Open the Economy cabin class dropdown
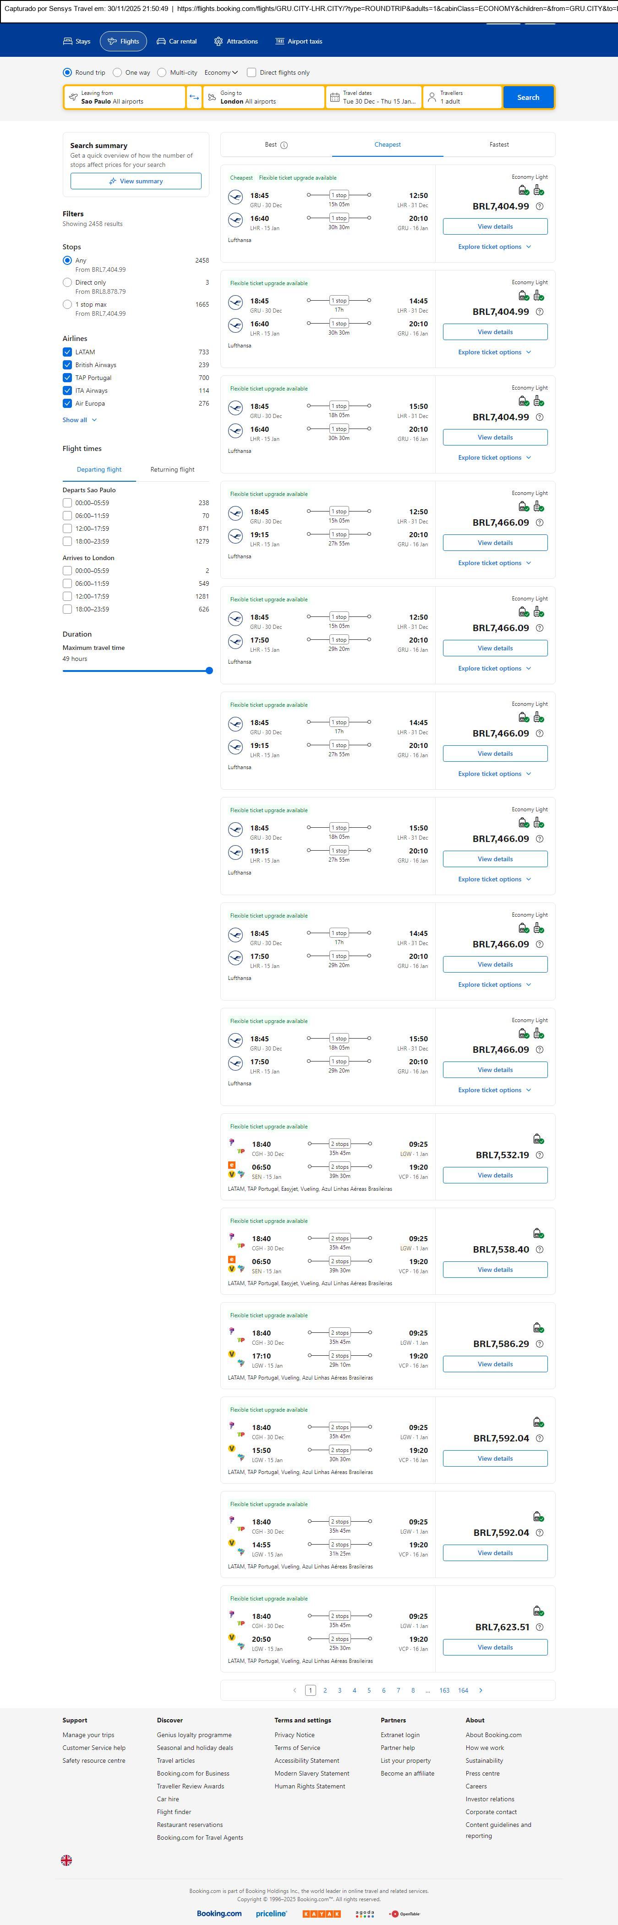Image resolution: width=618 pixels, height=1925 pixels. pyautogui.click(x=220, y=72)
